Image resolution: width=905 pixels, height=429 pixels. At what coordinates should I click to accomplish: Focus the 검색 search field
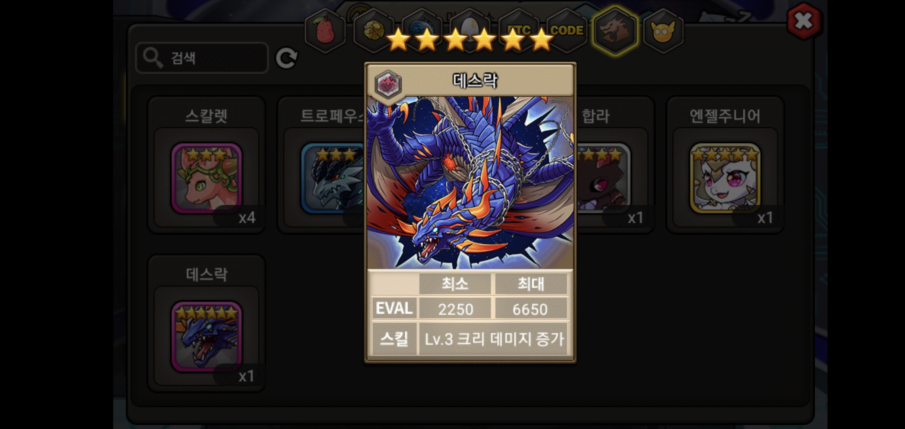[202, 58]
